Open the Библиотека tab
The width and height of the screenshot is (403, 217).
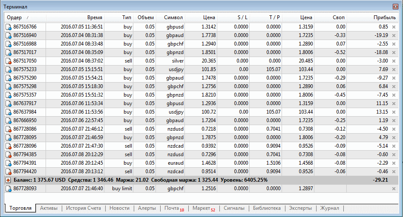coord(267,208)
